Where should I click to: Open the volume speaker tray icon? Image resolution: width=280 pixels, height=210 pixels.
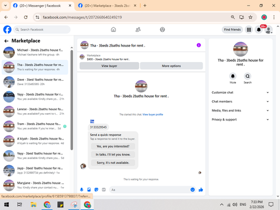tap(235, 204)
